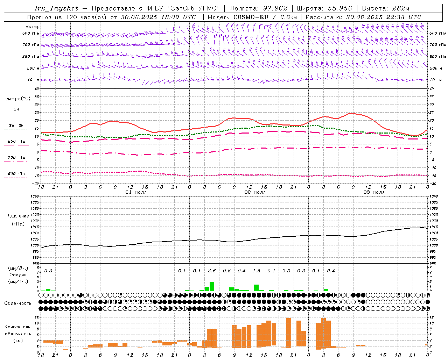Click the "(мм/1ч.)" precipitation unit label
Viewport: 448px width, 358px height.
18,281
